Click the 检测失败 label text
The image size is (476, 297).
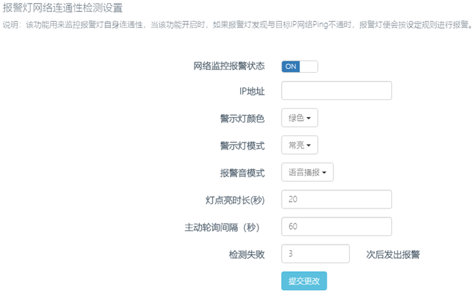247,255
